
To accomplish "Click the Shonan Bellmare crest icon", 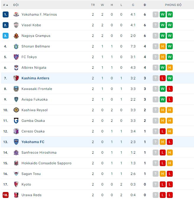I will pos(16,46).
